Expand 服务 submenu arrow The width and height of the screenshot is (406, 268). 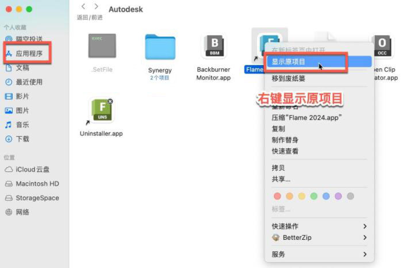point(365,254)
